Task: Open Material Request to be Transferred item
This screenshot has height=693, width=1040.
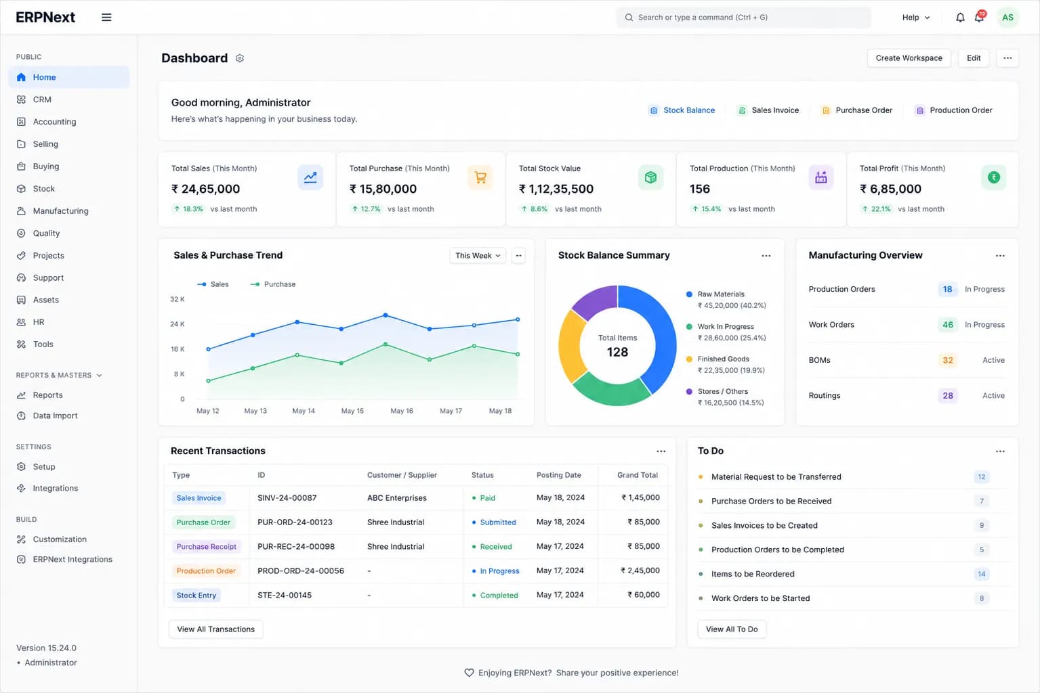Action: point(776,477)
